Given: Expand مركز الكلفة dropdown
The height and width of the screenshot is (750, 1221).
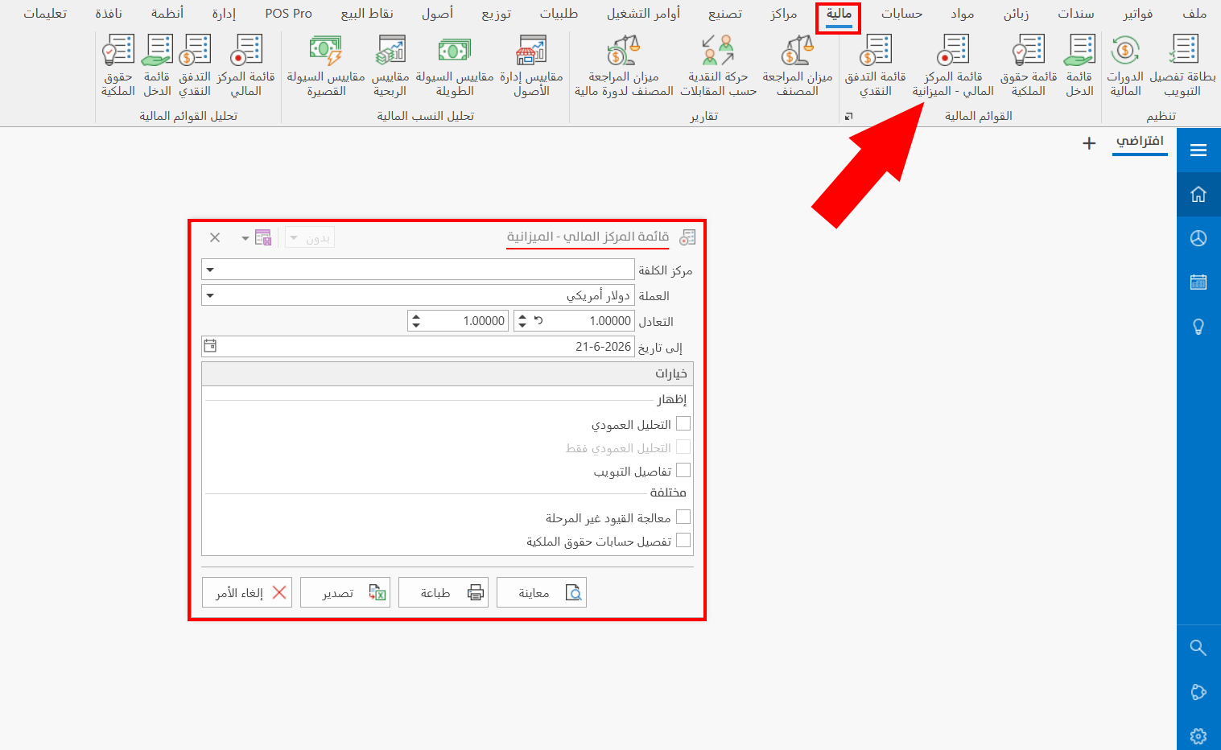Looking at the screenshot, I should (x=210, y=270).
